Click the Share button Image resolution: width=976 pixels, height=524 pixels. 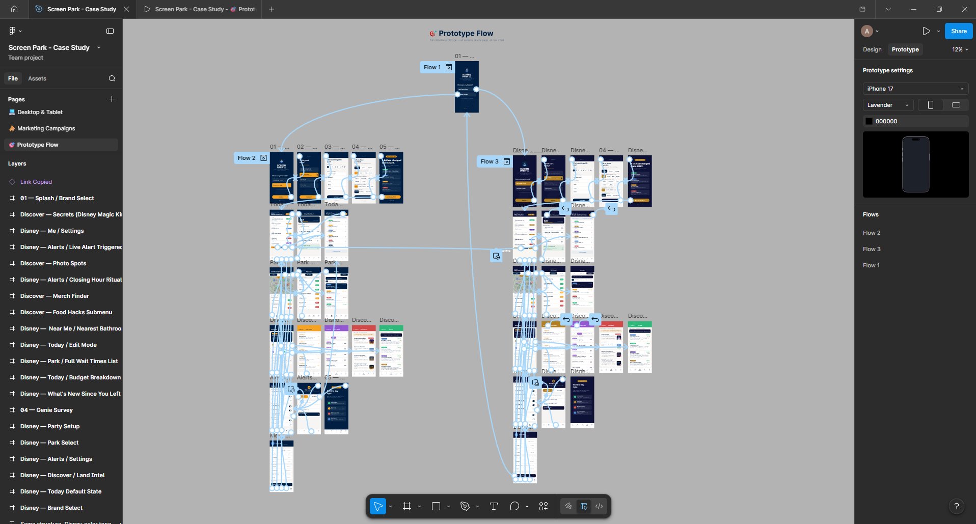(958, 31)
